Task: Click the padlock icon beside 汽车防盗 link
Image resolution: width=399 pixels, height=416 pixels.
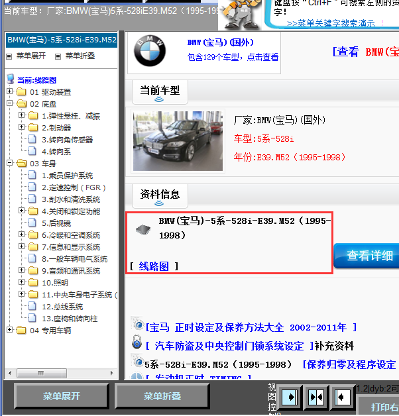Action: (x=137, y=342)
